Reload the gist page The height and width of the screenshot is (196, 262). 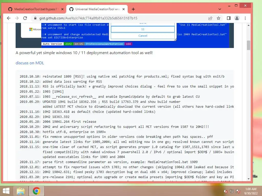tap(25, 18)
